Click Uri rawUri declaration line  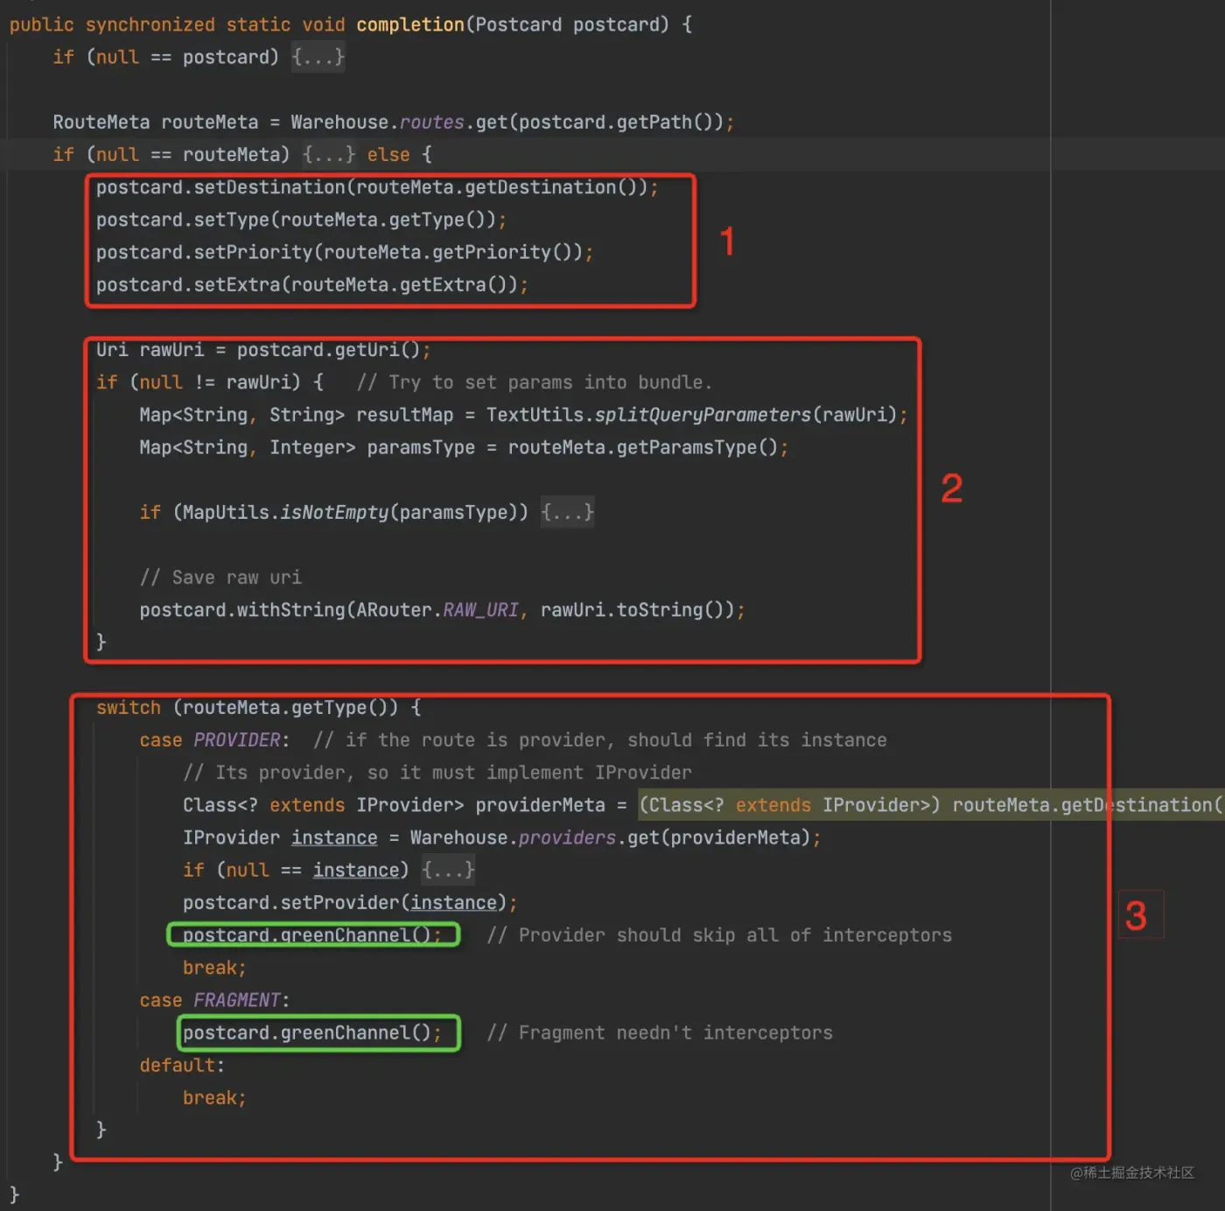[x=263, y=350]
